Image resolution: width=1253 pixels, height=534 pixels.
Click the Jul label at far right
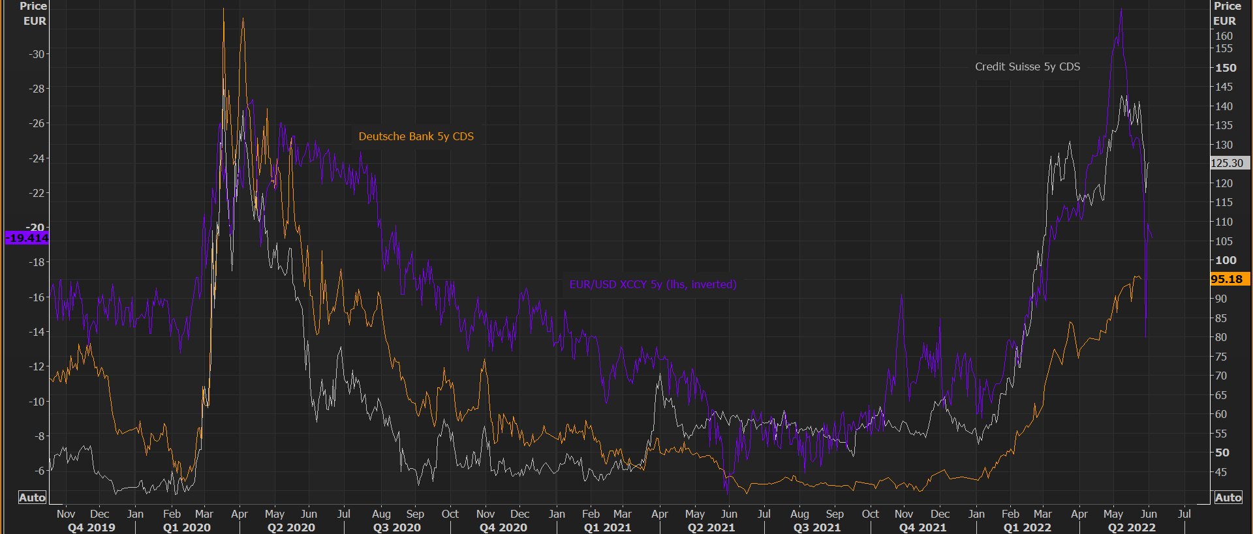point(1184,514)
